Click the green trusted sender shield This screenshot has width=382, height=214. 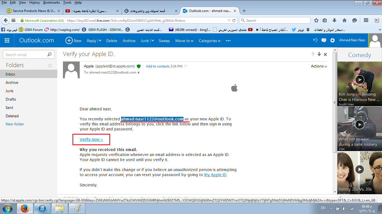click(x=139, y=66)
